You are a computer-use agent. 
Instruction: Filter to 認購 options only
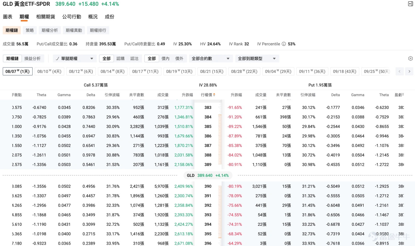[120, 59]
